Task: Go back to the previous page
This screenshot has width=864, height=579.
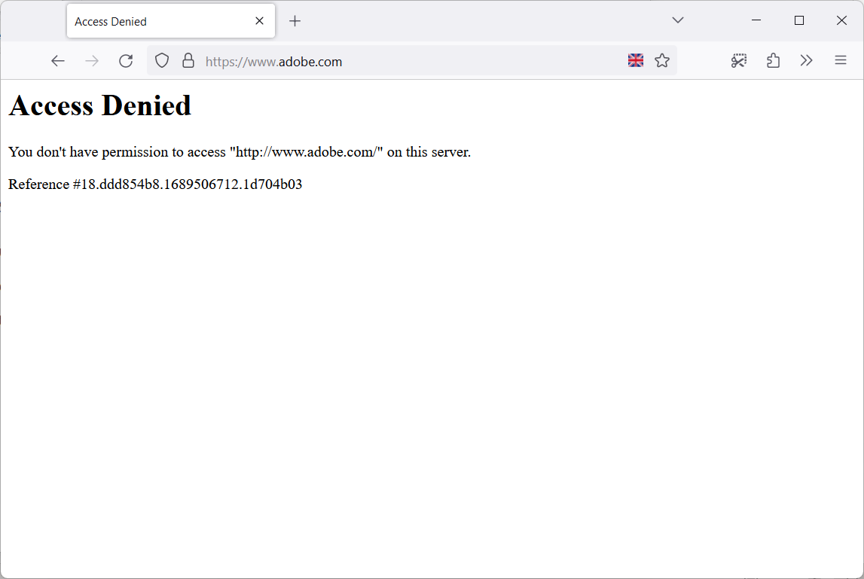Action: point(58,61)
